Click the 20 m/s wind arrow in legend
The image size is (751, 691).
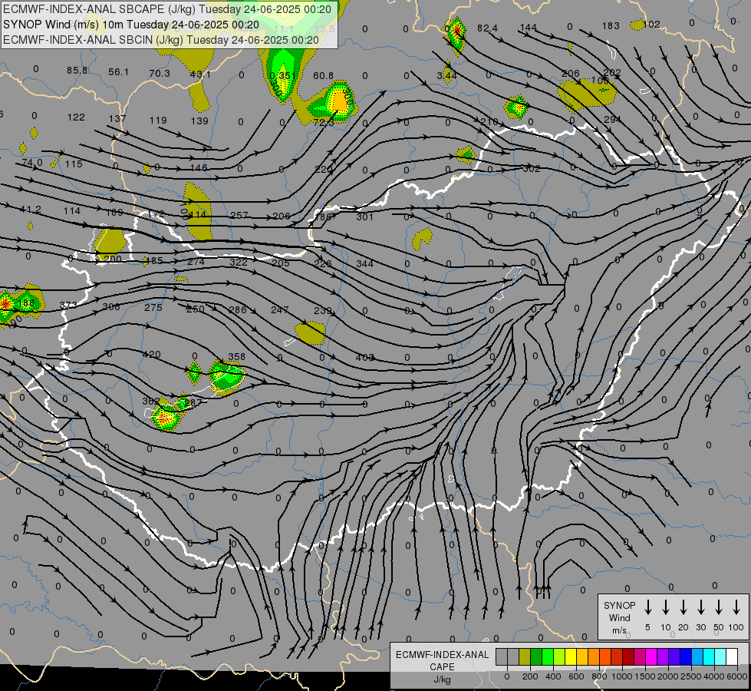(x=683, y=607)
